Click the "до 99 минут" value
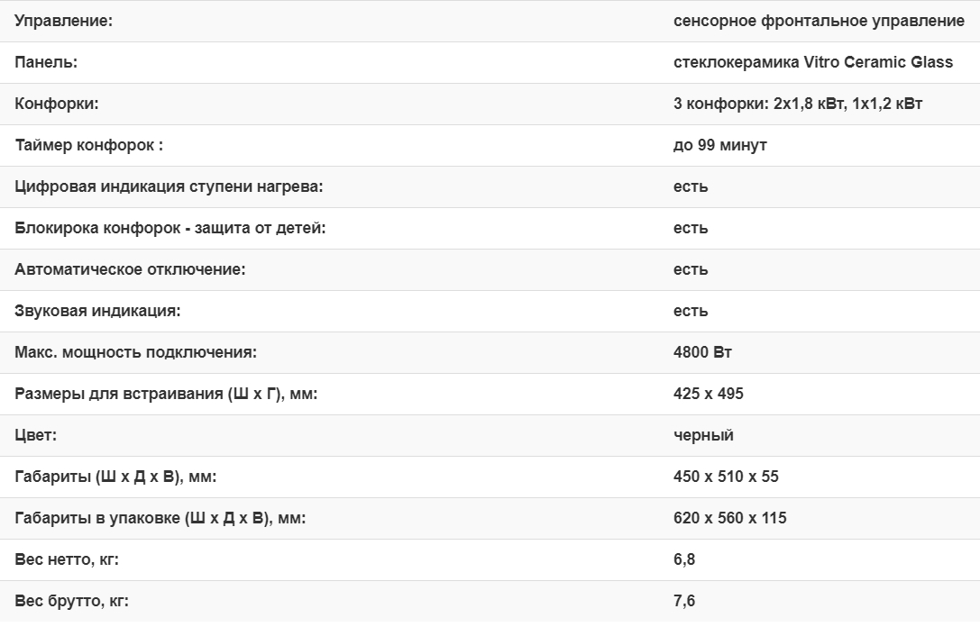This screenshot has width=980, height=627. [x=720, y=145]
